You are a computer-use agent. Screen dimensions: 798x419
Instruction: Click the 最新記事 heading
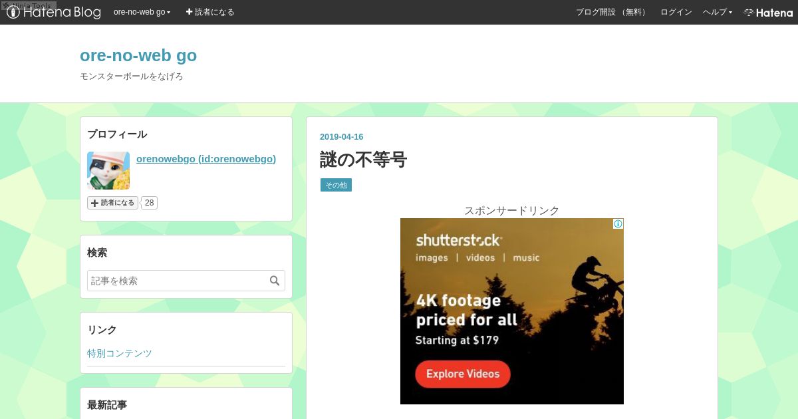coord(107,404)
